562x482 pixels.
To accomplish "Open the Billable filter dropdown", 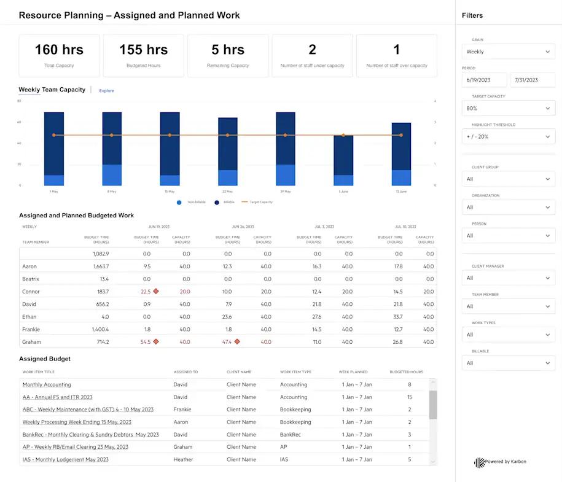I will point(508,363).
